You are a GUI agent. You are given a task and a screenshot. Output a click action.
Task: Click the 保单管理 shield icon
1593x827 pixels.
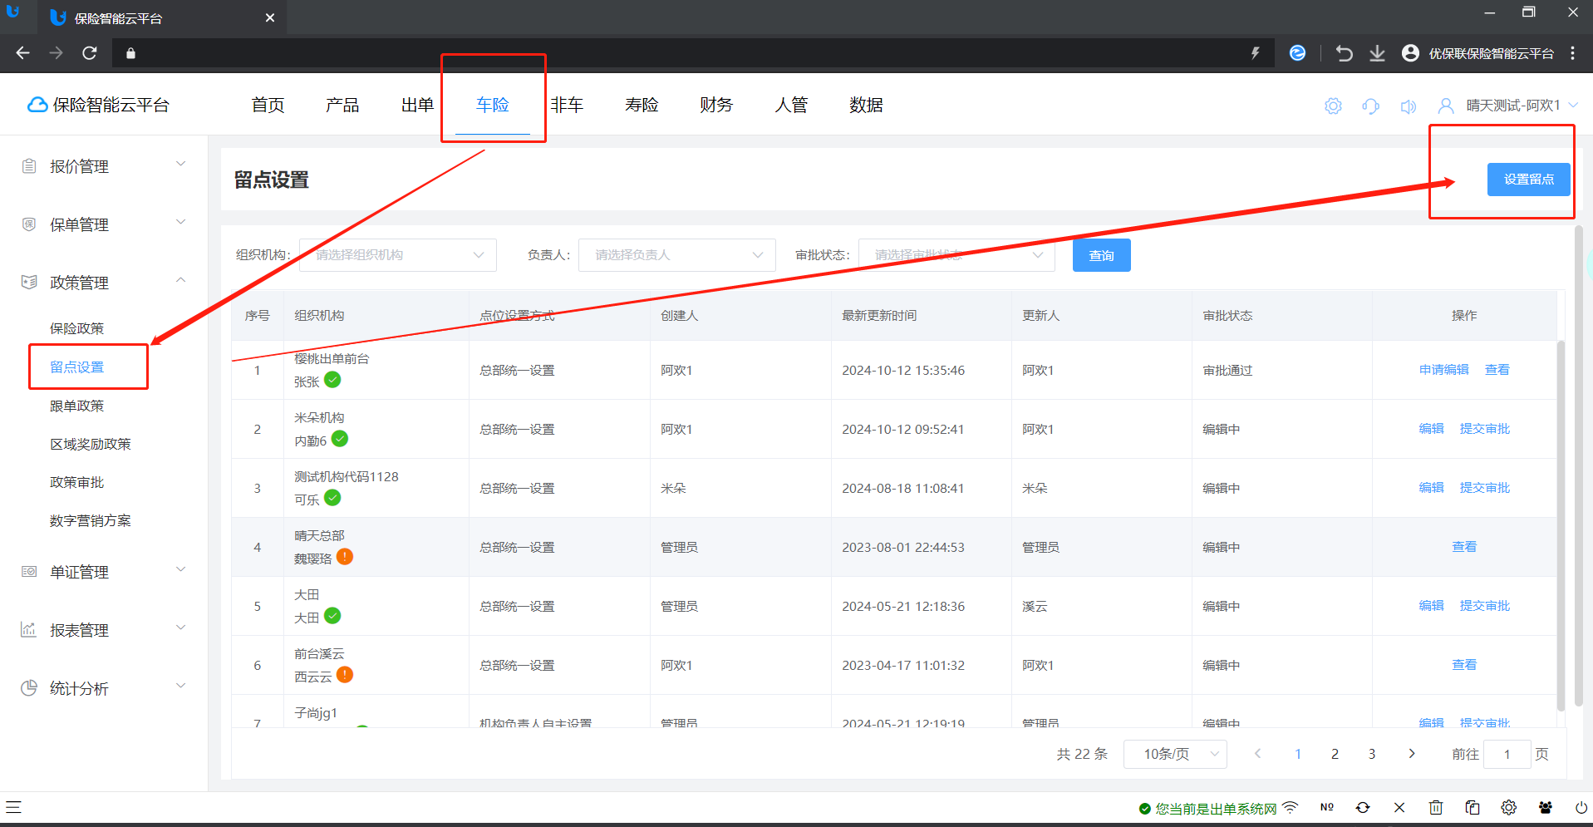point(29,224)
